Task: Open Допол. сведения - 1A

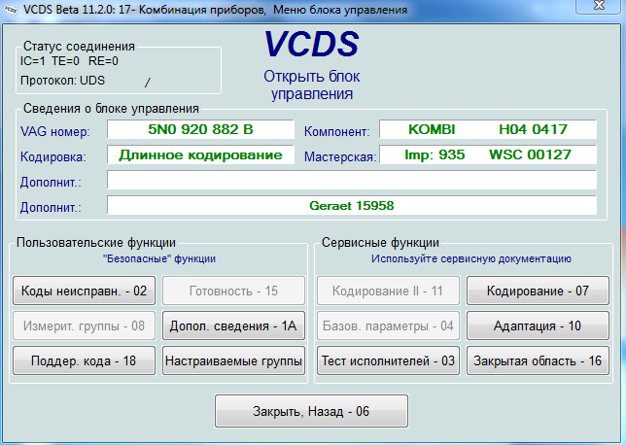Action: 233,325
